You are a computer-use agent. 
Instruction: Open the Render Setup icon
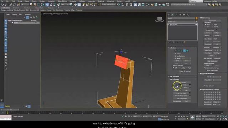tap(152, 5)
